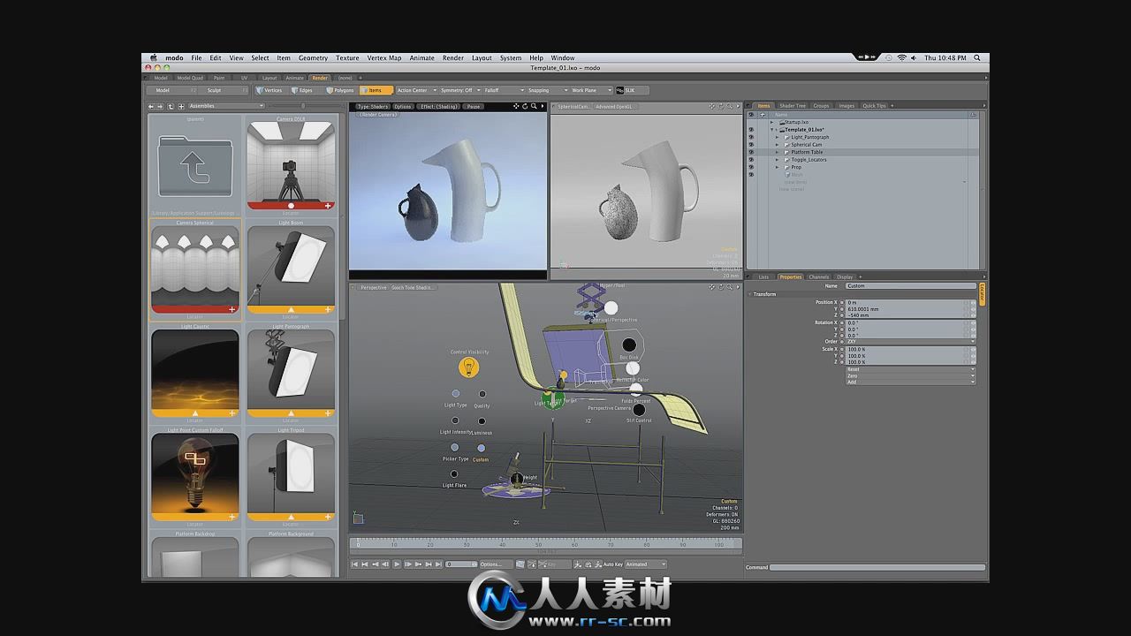Click Name input field containing Custom
The width and height of the screenshot is (1131, 636).
911,285
